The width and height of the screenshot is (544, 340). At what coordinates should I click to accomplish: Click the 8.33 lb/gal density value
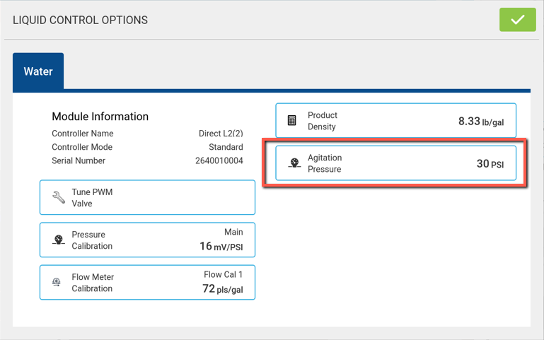tap(481, 122)
